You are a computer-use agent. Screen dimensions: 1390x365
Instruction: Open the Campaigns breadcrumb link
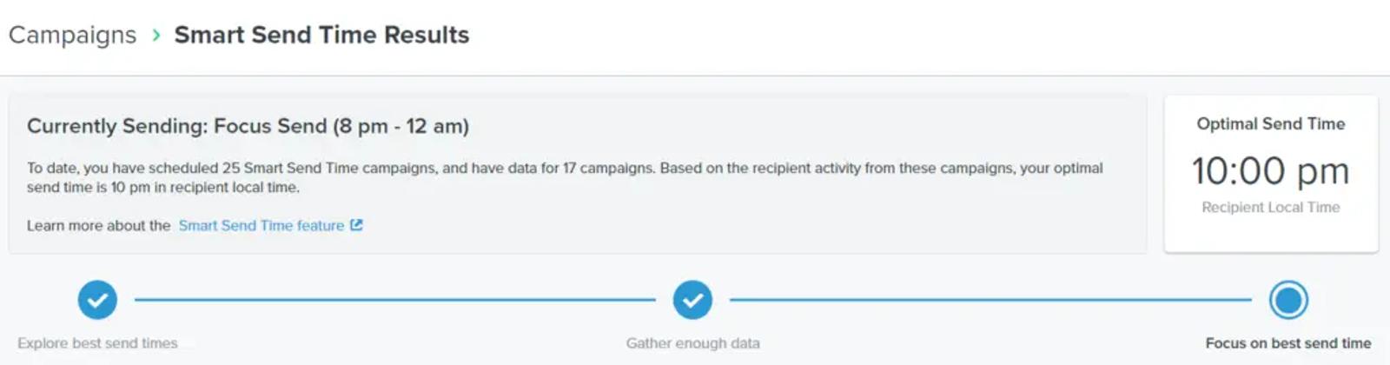[x=72, y=35]
